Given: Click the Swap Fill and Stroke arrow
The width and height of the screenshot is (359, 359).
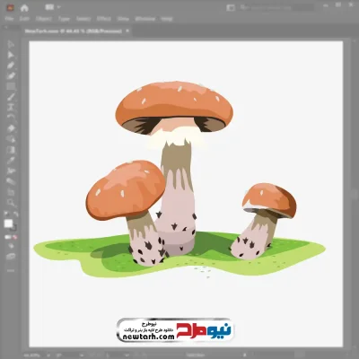Looking at the screenshot, I should click(15, 214).
